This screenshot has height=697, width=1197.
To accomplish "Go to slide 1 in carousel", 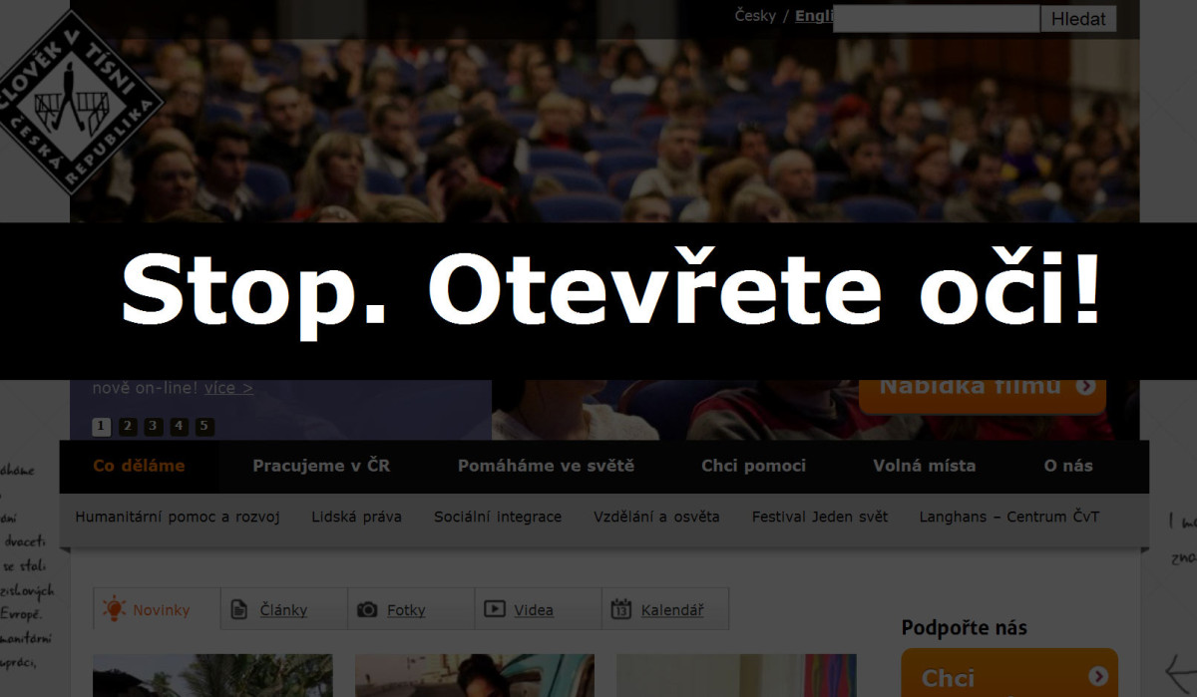I will coord(102,427).
